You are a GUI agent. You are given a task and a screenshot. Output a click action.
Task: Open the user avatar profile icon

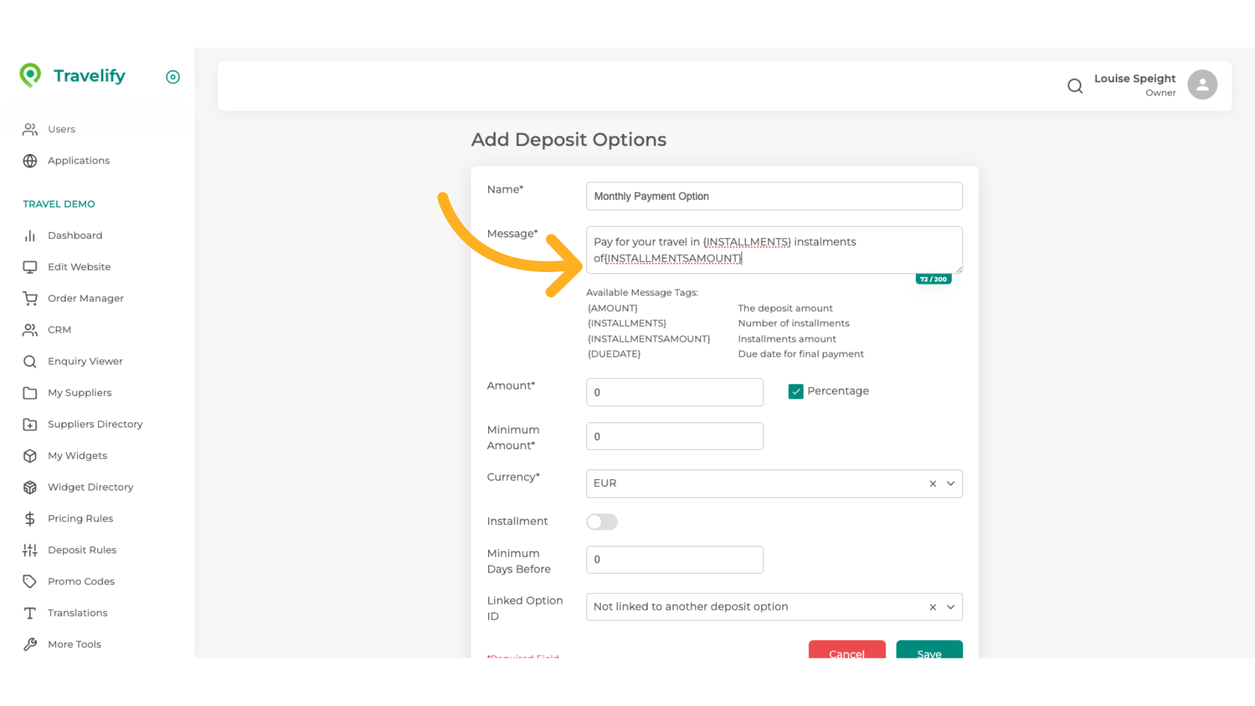point(1202,85)
